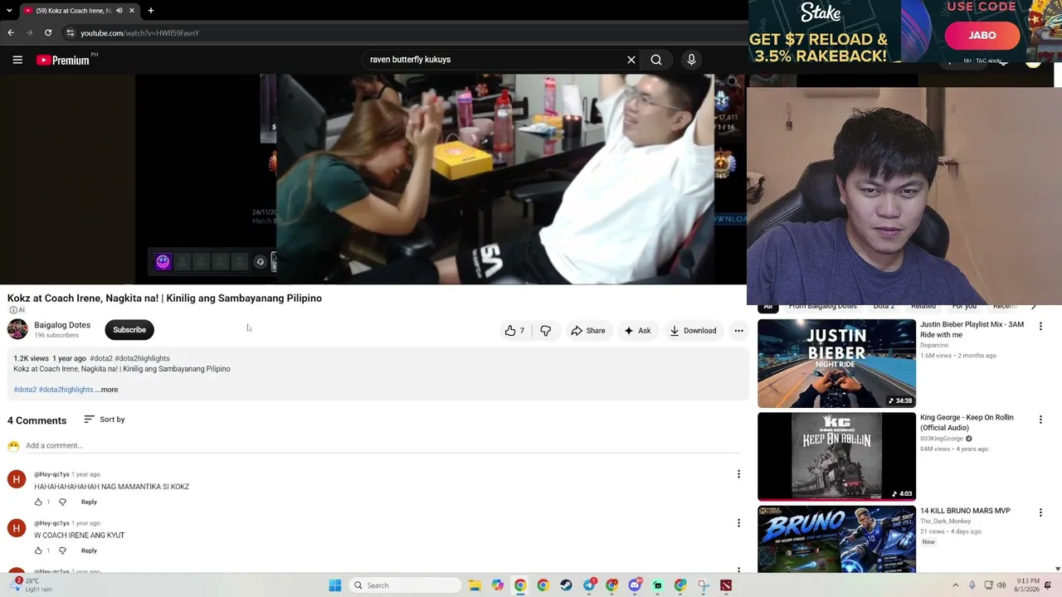Launch Steam from the taskbar
The image size is (1062, 597).
[565, 585]
